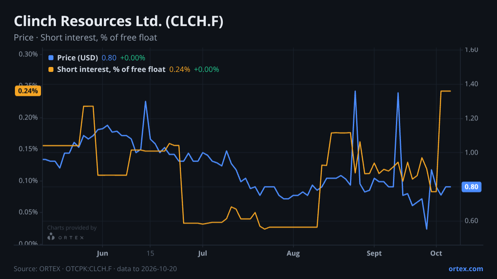Click the +0.00% change next to price

[133, 58]
